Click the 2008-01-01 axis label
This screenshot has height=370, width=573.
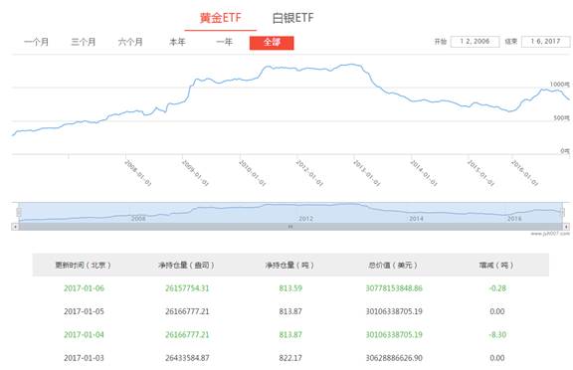coord(137,173)
